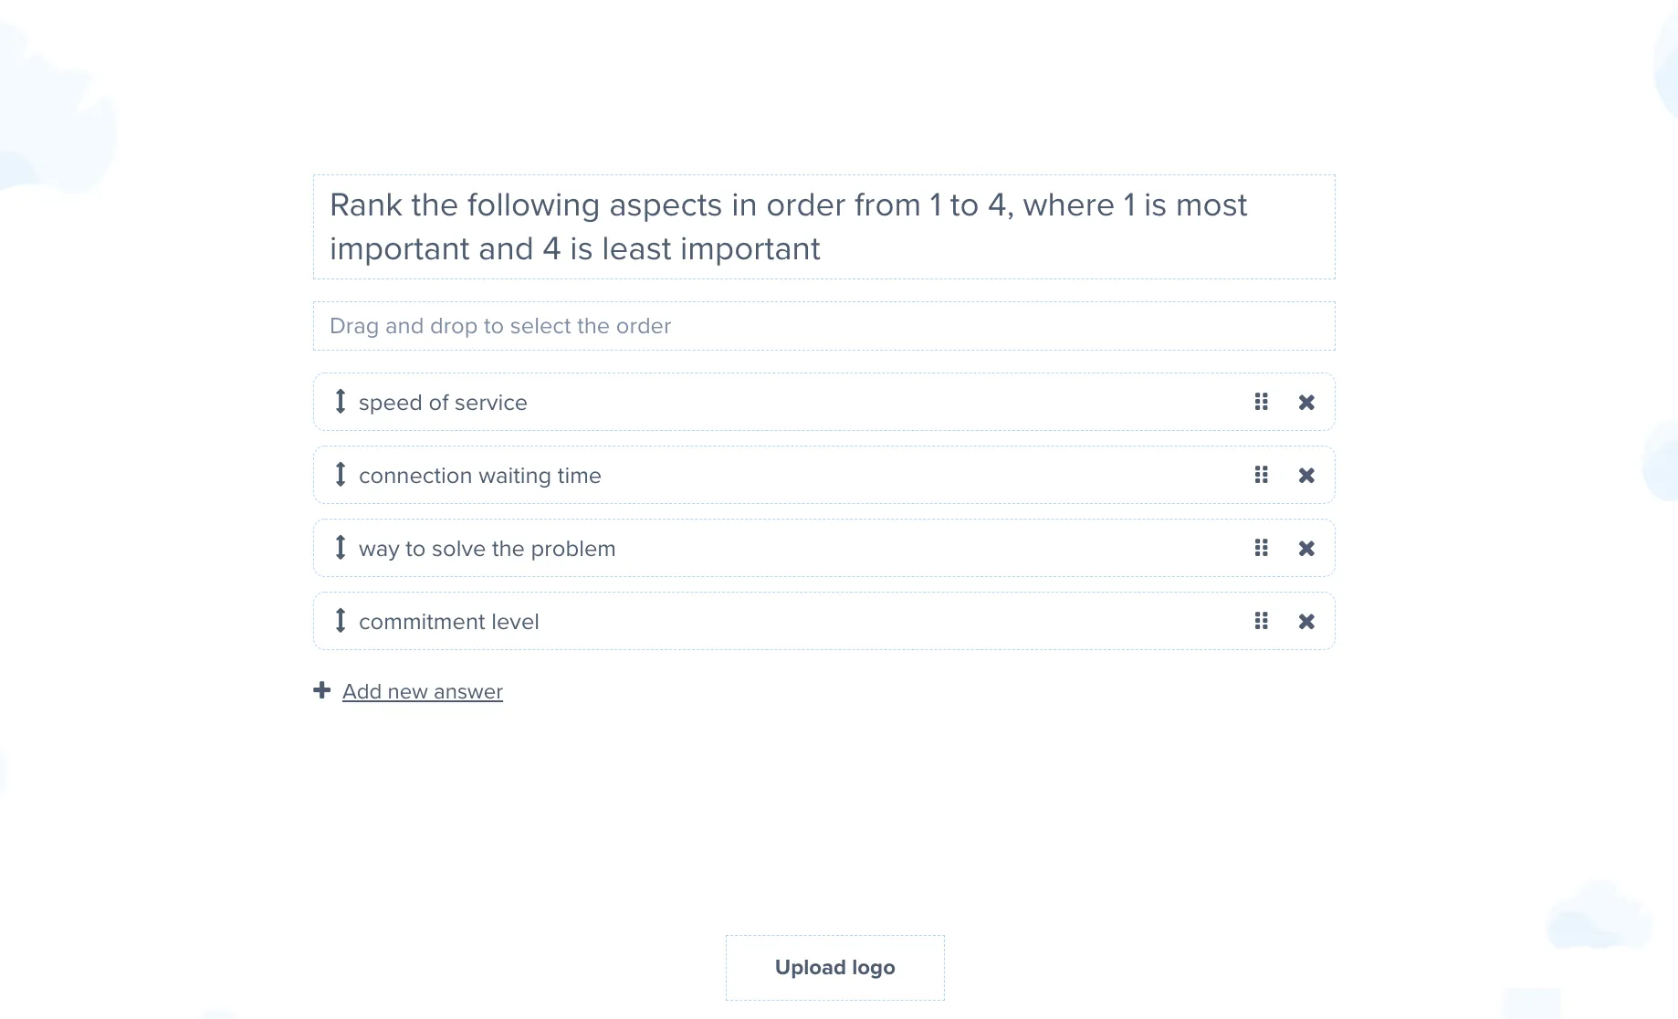The image size is (1678, 1019).
Task: Select the connection waiting time answer text
Action: point(479,475)
